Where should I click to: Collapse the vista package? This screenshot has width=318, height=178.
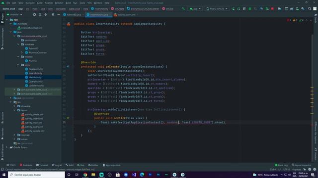pos(18,65)
